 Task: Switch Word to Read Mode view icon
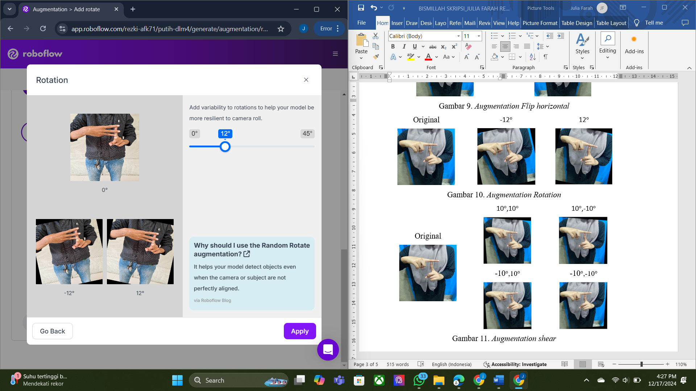564,364
